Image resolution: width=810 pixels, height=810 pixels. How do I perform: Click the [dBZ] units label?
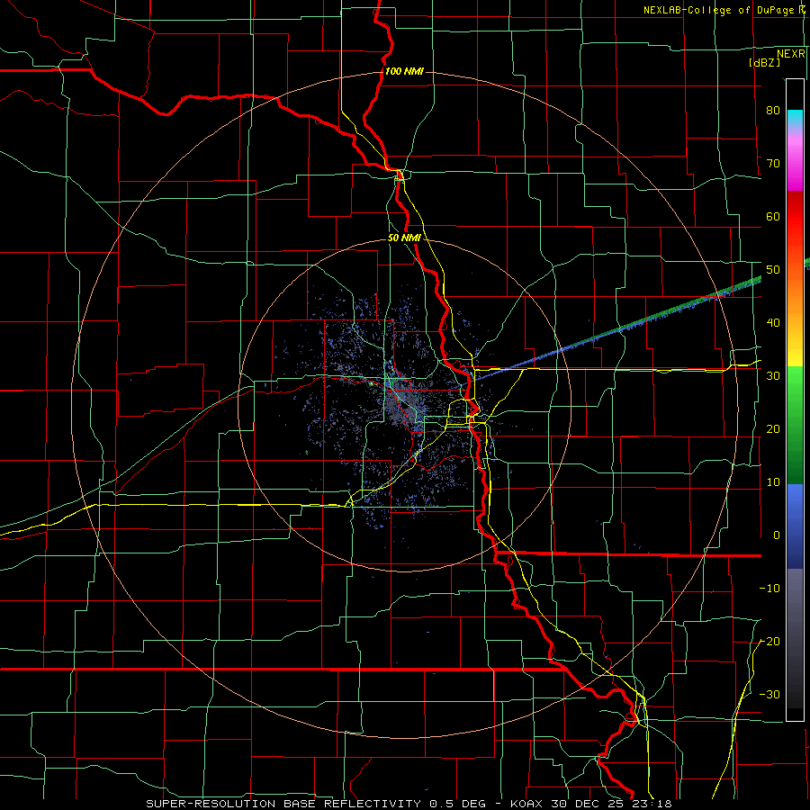click(x=764, y=62)
